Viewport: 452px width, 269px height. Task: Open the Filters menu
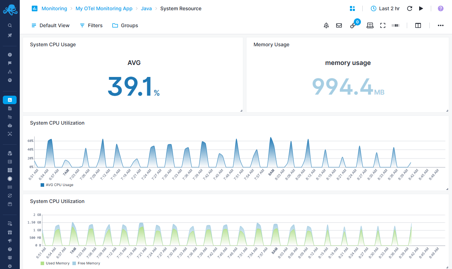(91, 25)
